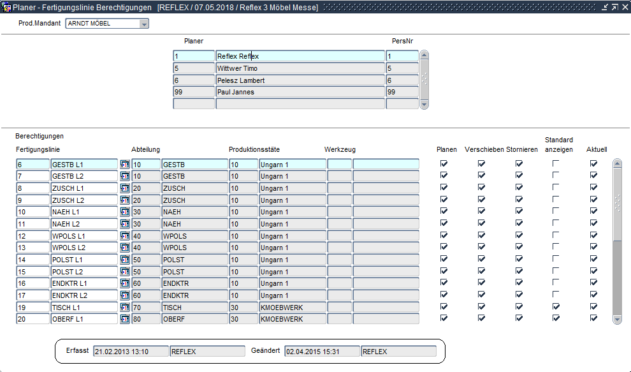Uncheck Aktuell for the ENDKTR L1 row
This screenshot has height=372, width=631.
tap(594, 283)
